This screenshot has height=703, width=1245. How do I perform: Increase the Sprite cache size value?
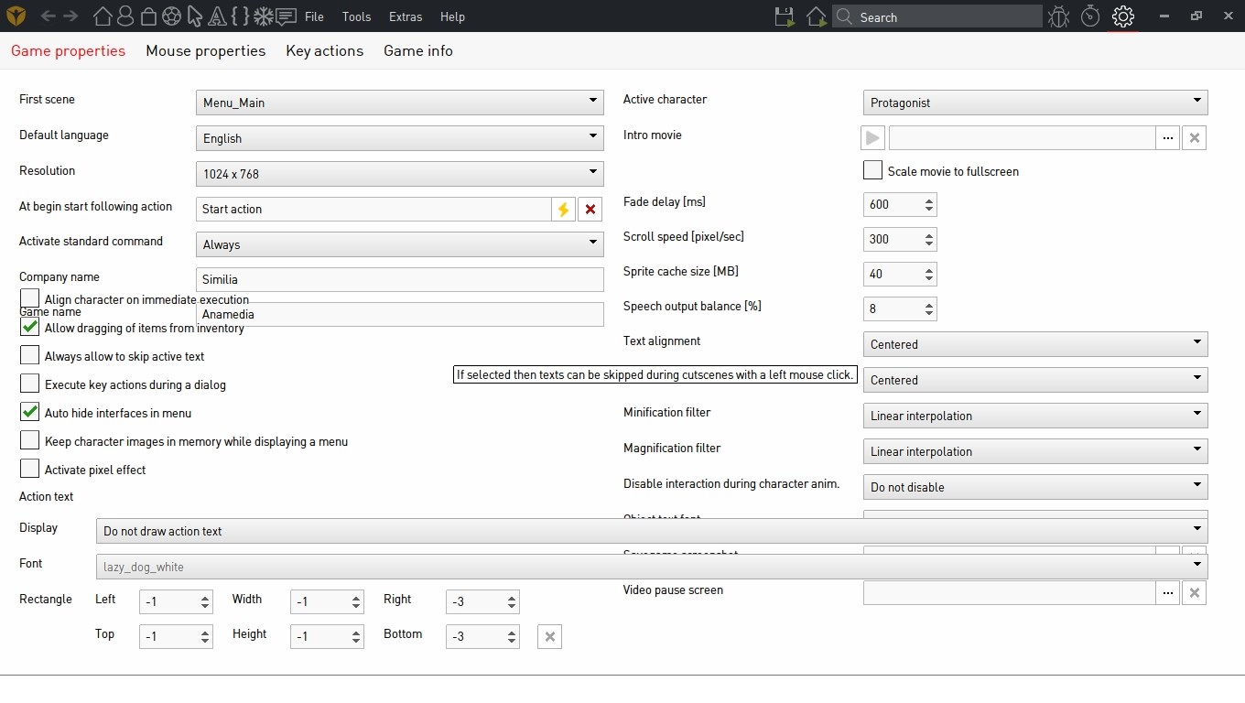coord(929,270)
